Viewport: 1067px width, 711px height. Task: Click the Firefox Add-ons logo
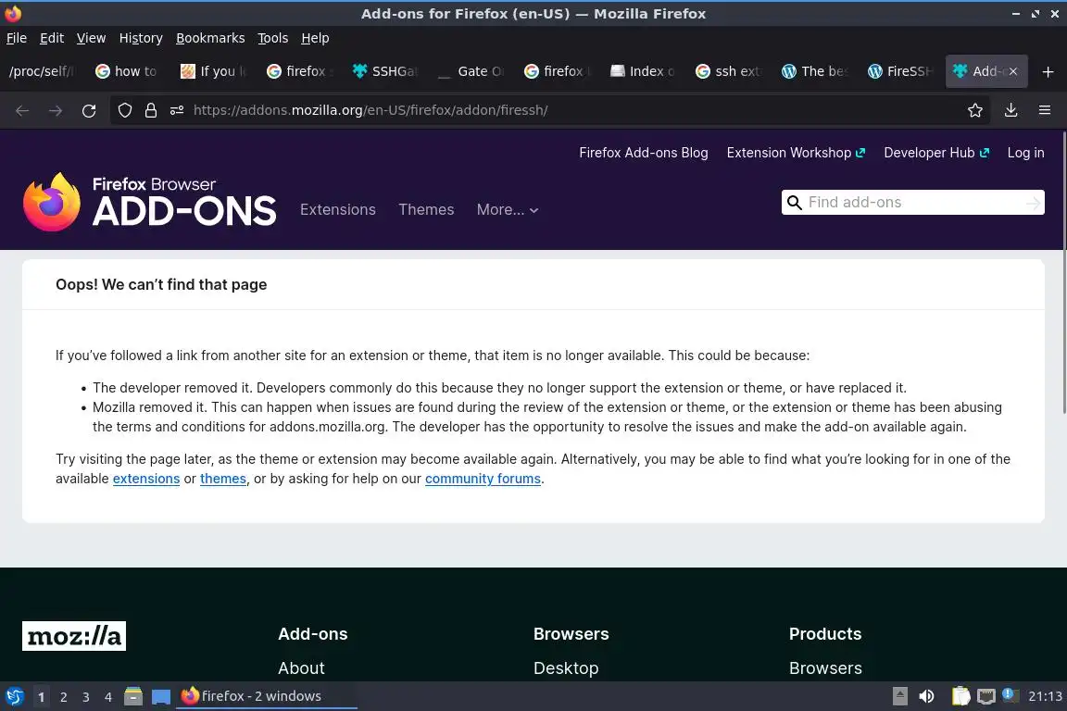(150, 202)
